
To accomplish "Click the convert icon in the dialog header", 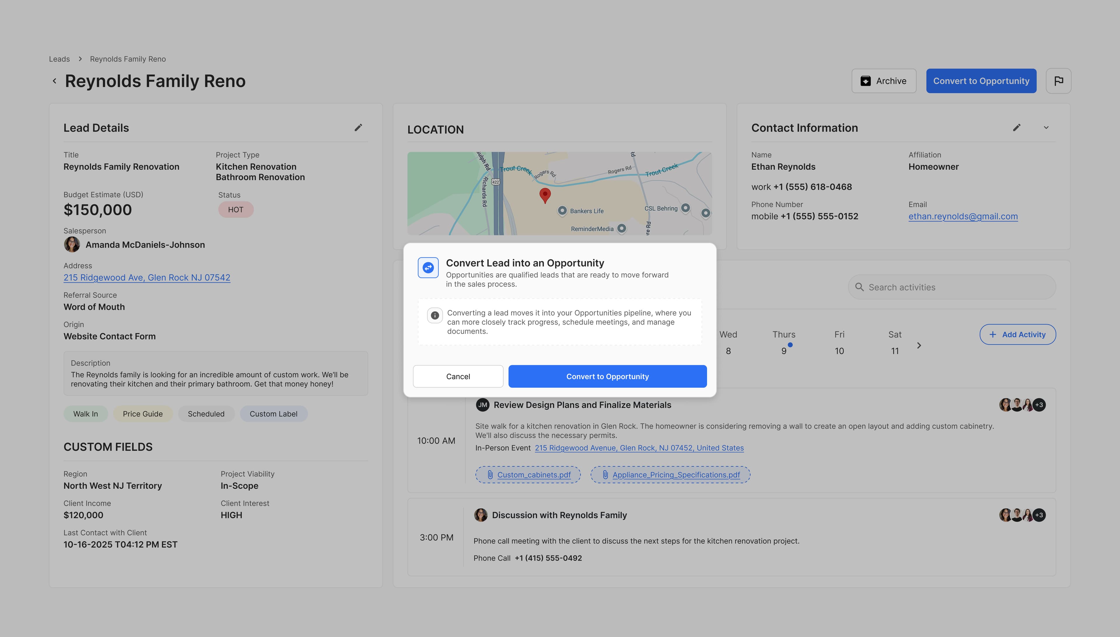I will click(x=428, y=267).
